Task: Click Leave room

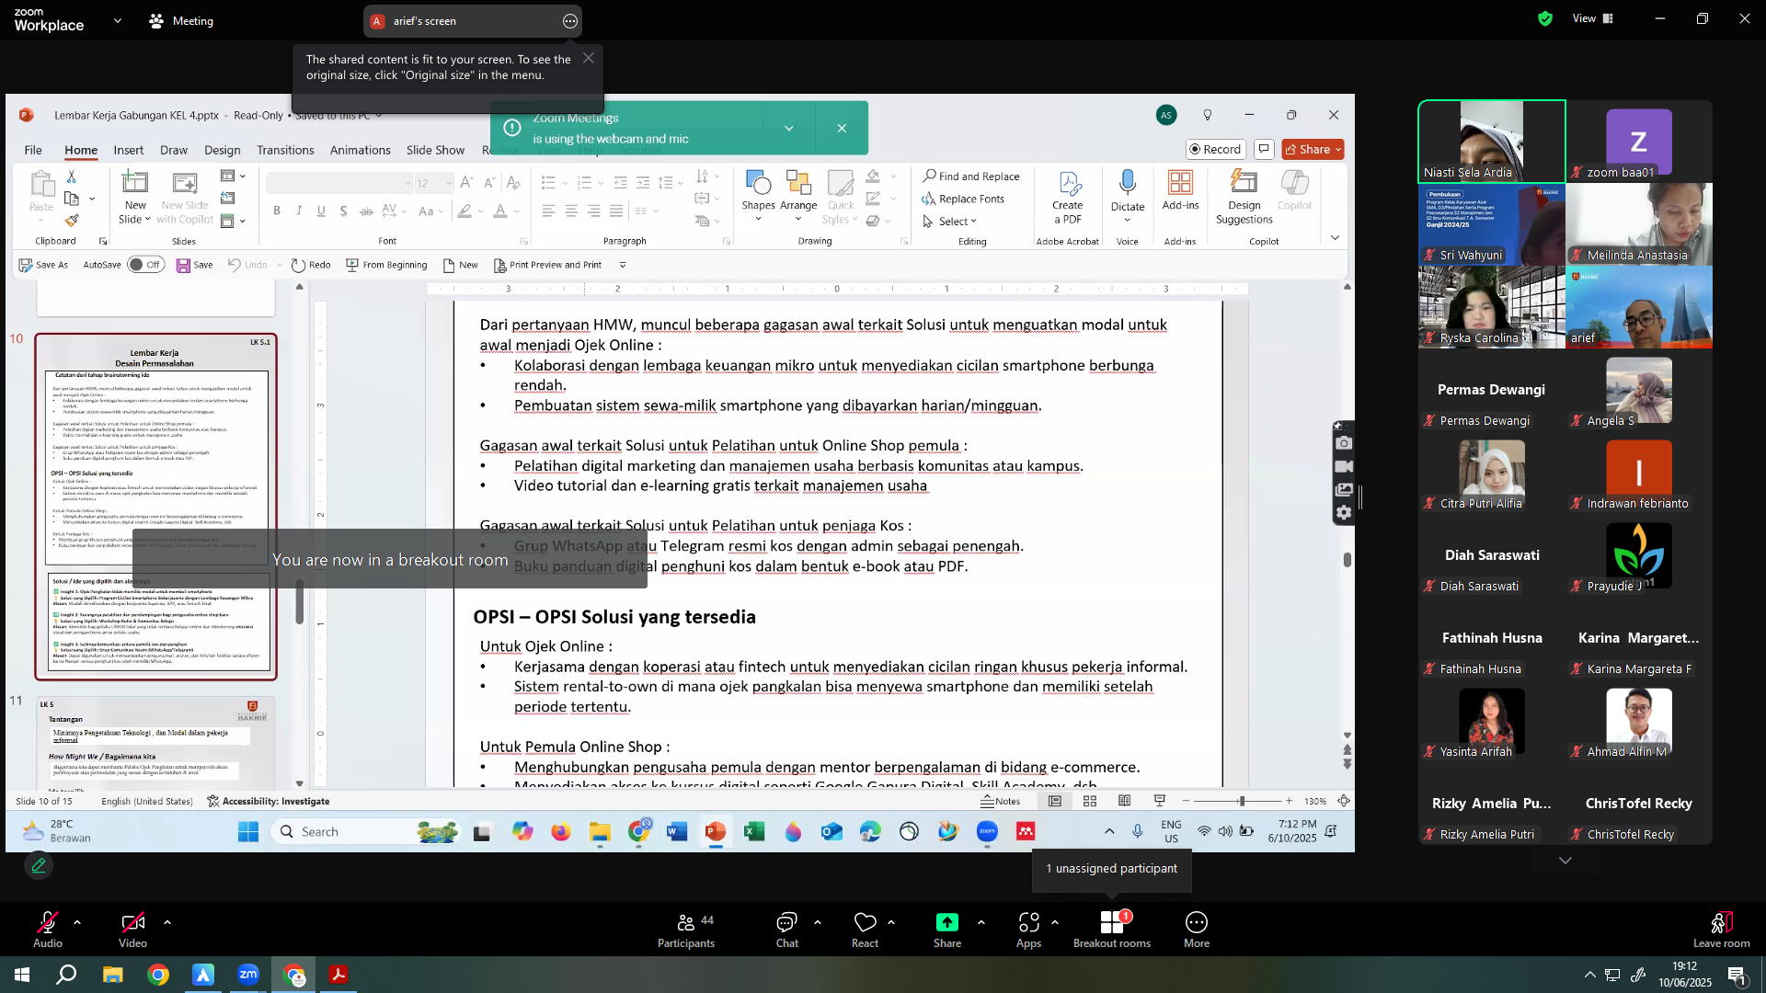Action: point(1722,929)
